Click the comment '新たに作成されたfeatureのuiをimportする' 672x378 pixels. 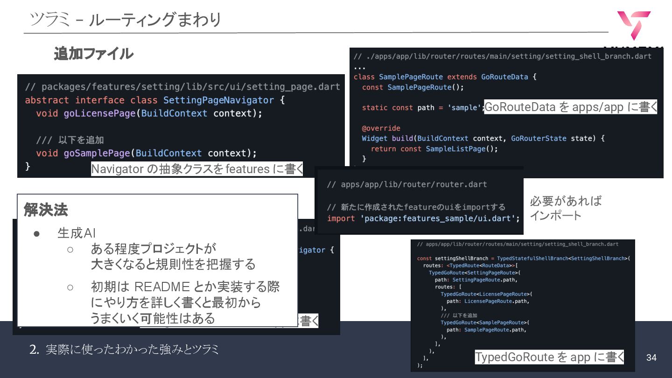416,207
